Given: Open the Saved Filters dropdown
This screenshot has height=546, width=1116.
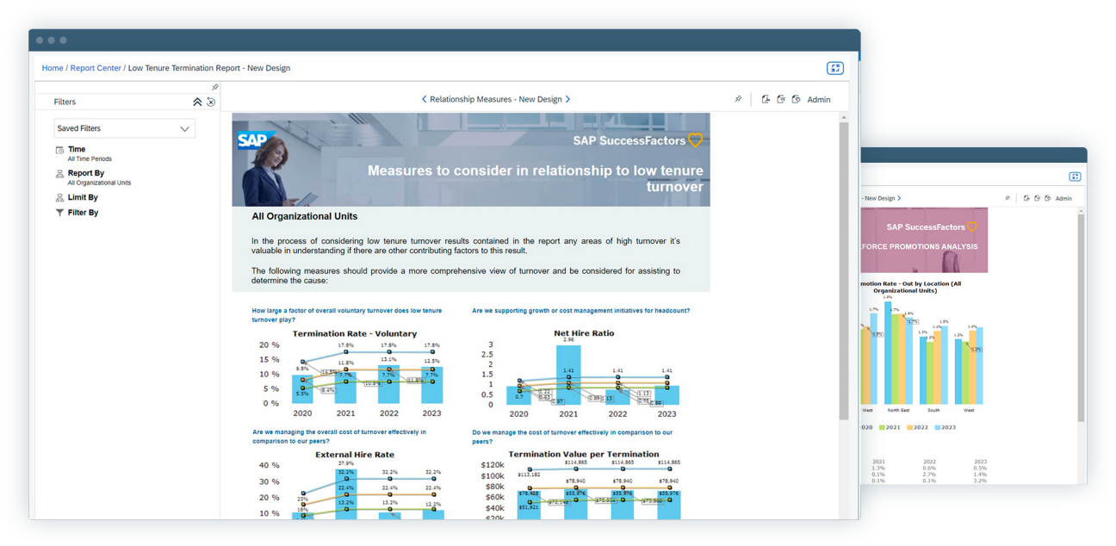Looking at the screenshot, I should click(124, 127).
